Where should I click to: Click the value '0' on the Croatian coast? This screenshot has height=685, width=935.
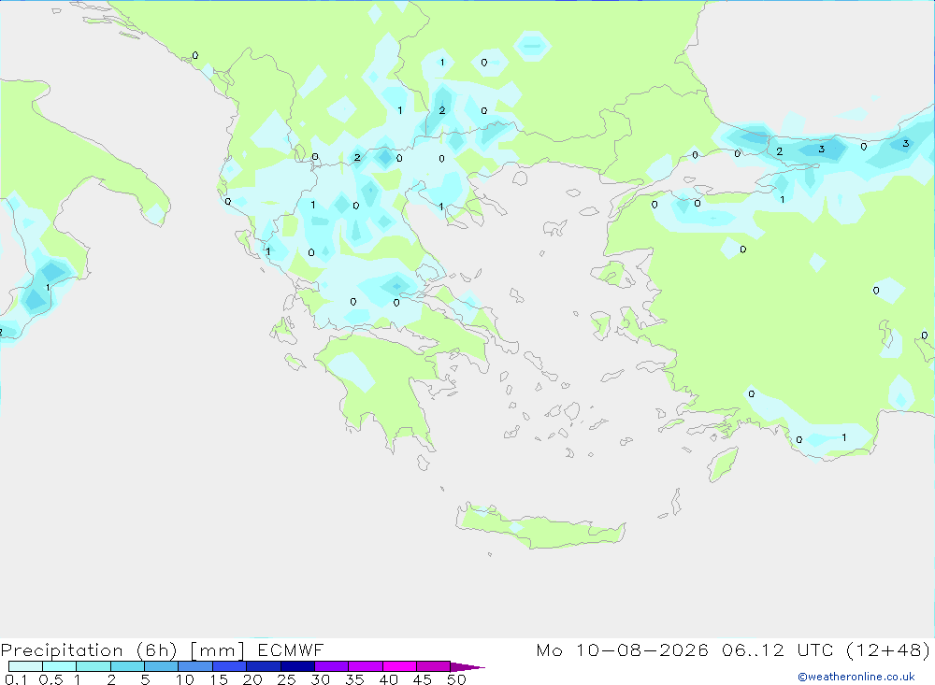pos(195,55)
